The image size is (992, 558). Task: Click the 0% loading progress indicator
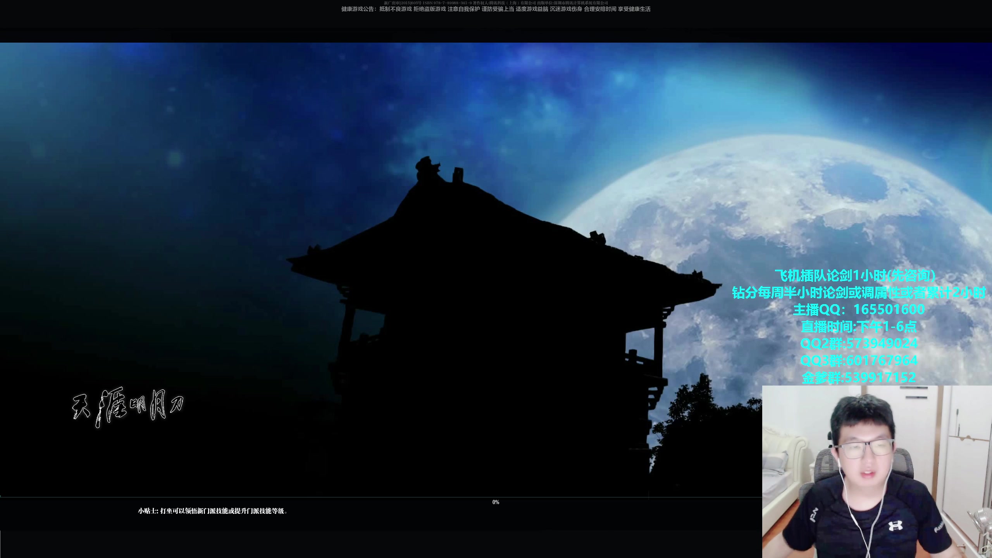496,502
